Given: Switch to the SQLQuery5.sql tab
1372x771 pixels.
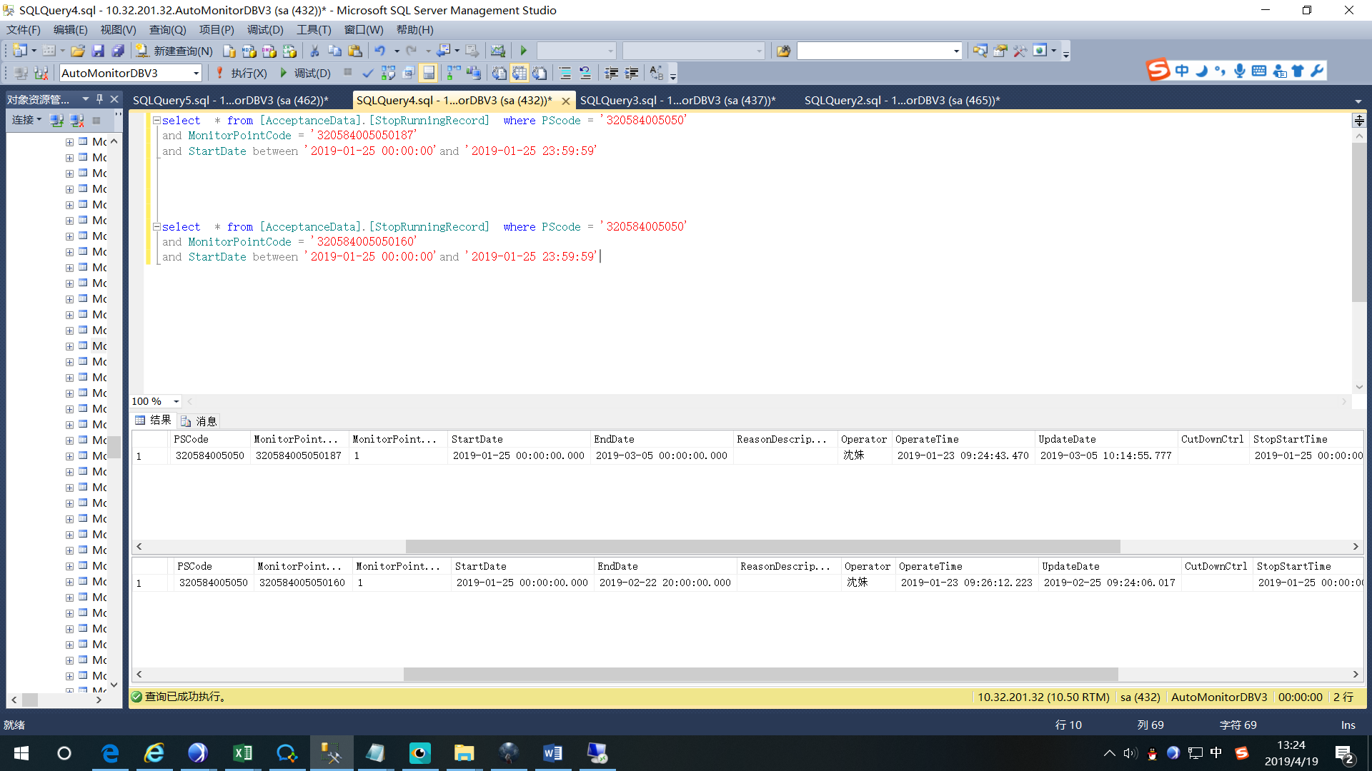Looking at the screenshot, I should (x=230, y=100).
